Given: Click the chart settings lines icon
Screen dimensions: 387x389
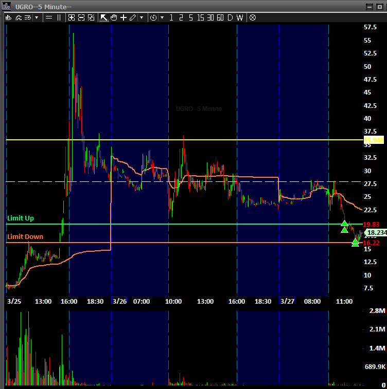Looking at the screenshot, I should point(28,17).
